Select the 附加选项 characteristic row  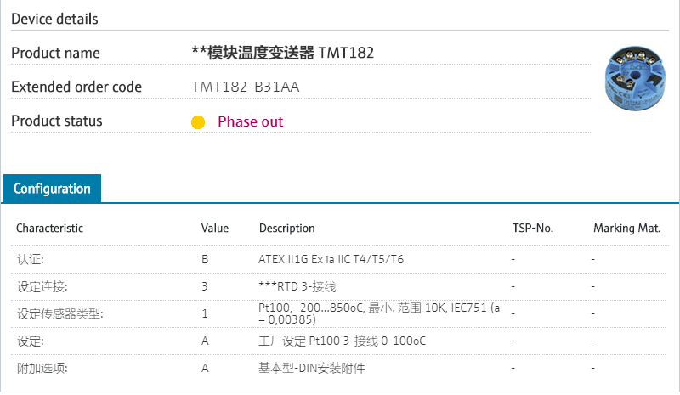pos(42,369)
